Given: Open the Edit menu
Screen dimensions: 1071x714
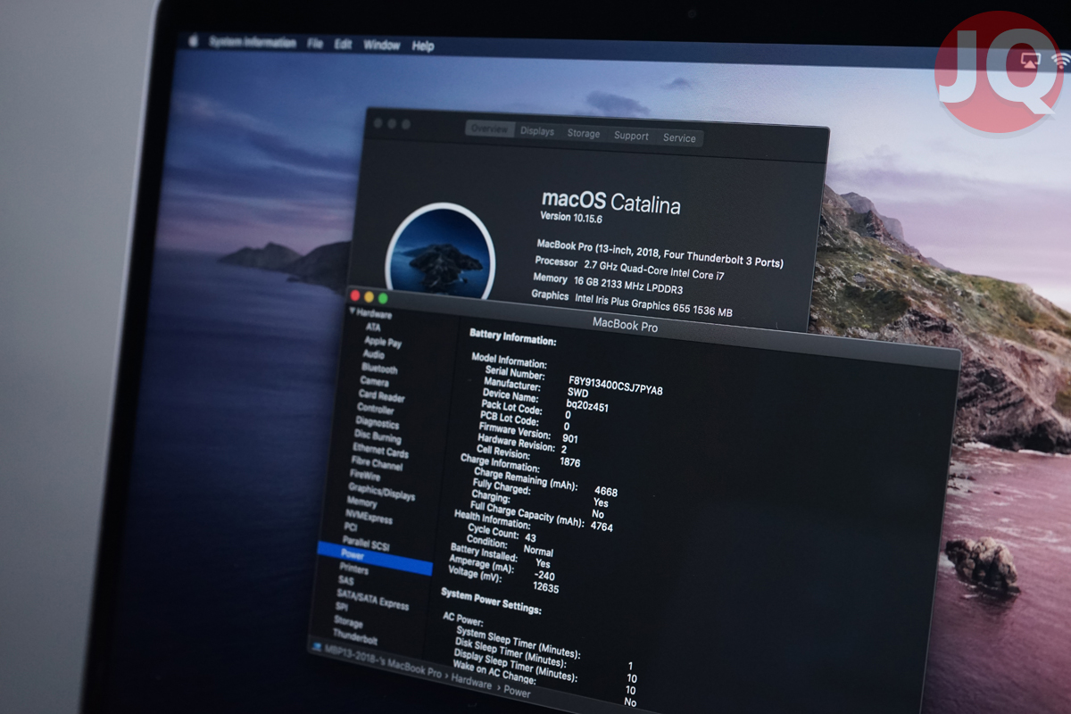Looking at the screenshot, I should coord(343,44).
